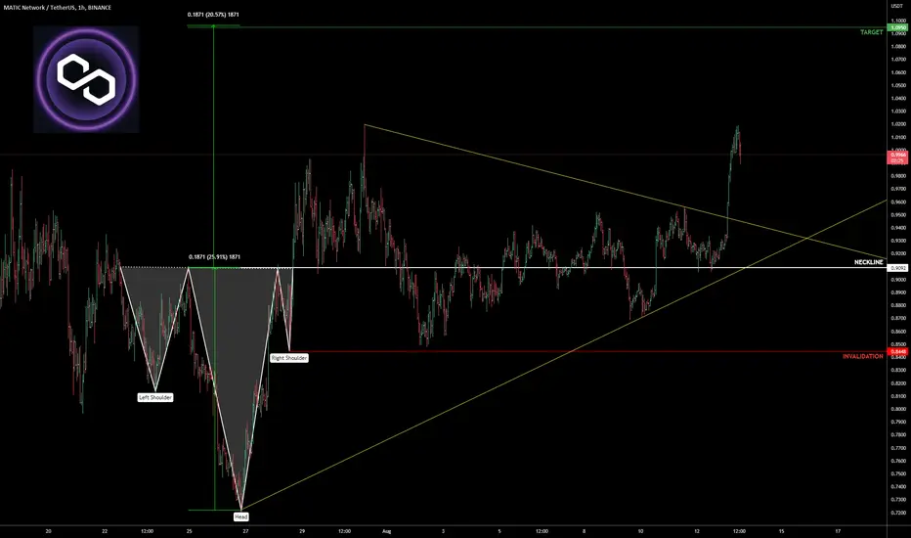Image resolution: width=911 pixels, height=538 pixels.
Task: Click the top 0.1871 (20.57%) measurement label
Action: click(x=213, y=15)
